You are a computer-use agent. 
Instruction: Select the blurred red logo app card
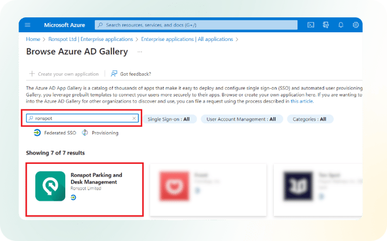[208, 190]
